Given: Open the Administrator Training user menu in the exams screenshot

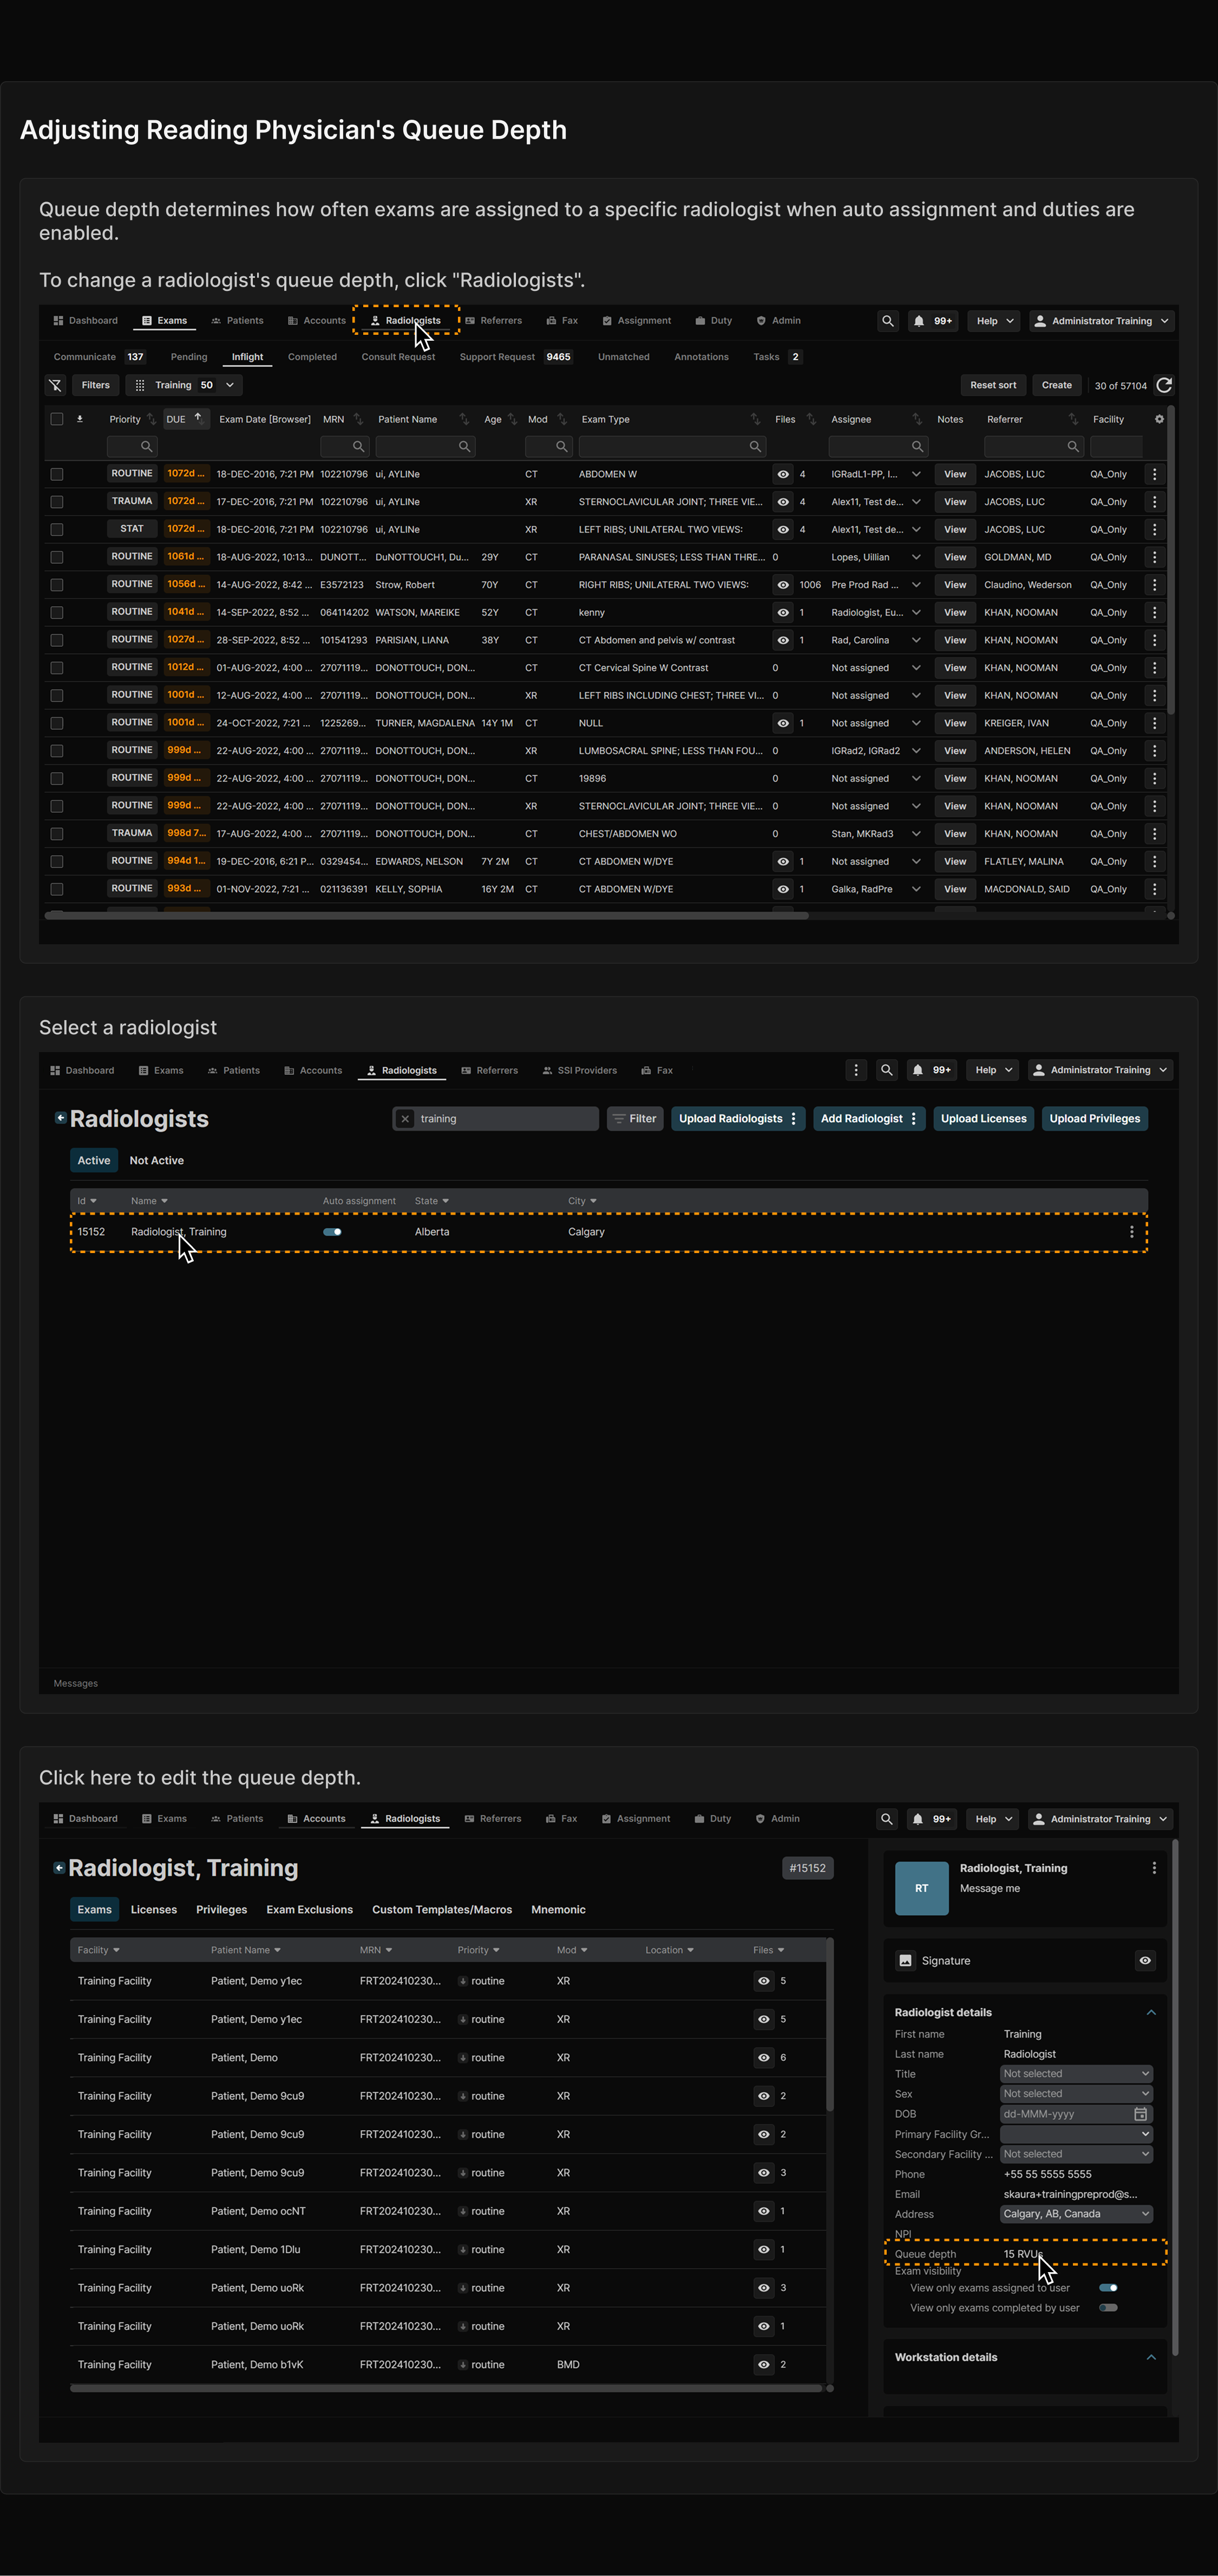Looking at the screenshot, I should [x=1101, y=321].
